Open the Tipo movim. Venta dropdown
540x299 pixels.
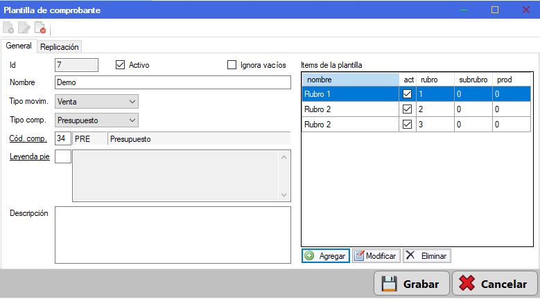coord(96,102)
